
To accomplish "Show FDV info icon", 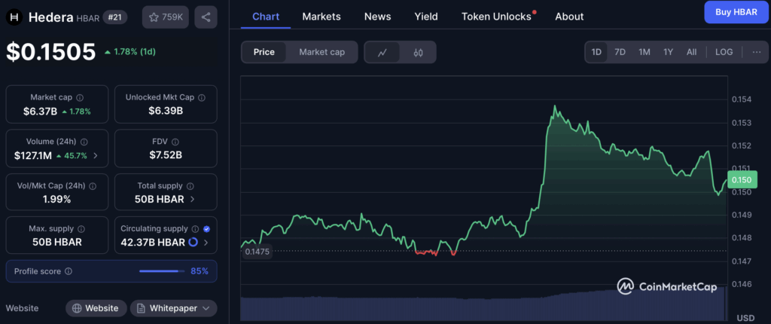I will point(176,142).
